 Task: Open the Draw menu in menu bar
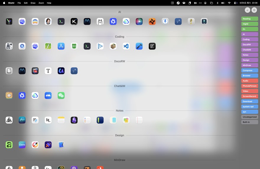click(33, 3)
